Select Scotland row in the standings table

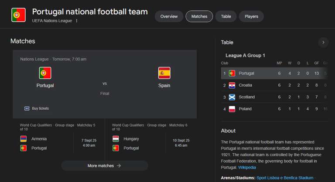click(274, 97)
